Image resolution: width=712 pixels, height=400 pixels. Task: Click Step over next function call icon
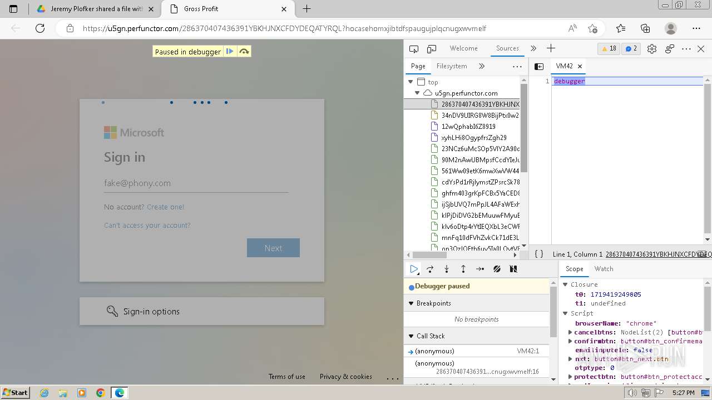[x=430, y=269]
